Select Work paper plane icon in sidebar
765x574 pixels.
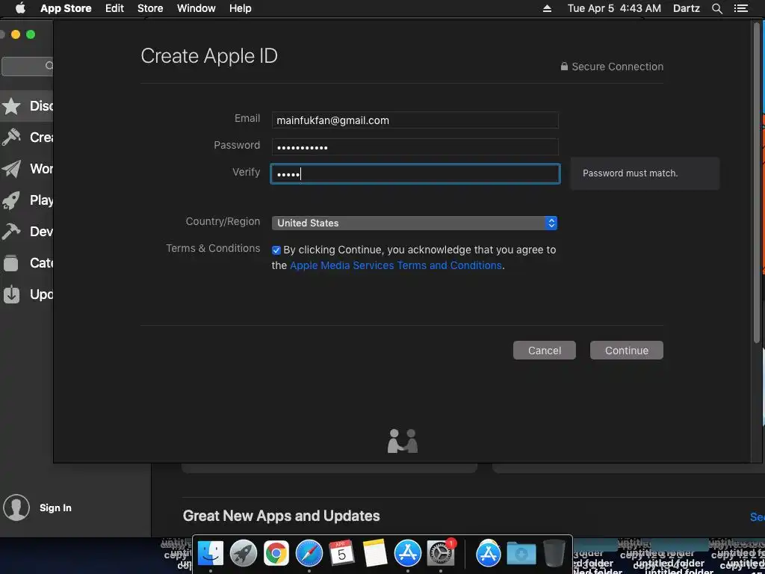tap(11, 169)
